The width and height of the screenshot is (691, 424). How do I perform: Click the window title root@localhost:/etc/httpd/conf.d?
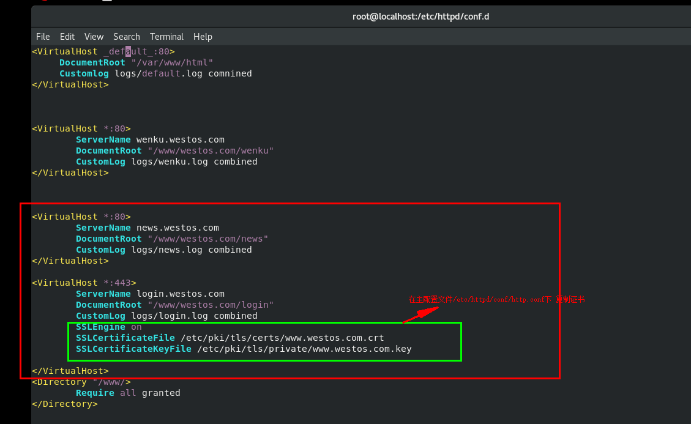click(x=420, y=17)
